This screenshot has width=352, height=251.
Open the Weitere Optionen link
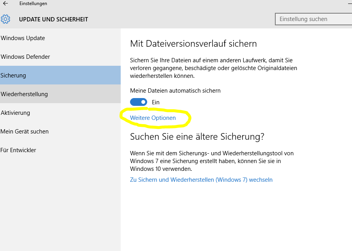(x=153, y=118)
